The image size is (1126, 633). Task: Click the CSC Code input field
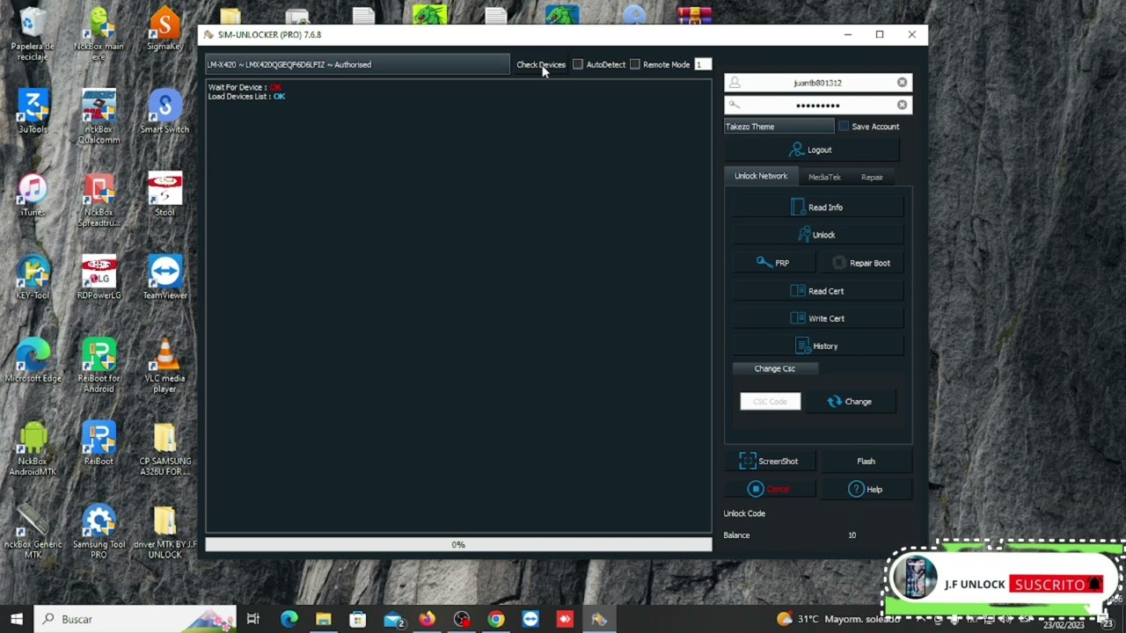771,402
